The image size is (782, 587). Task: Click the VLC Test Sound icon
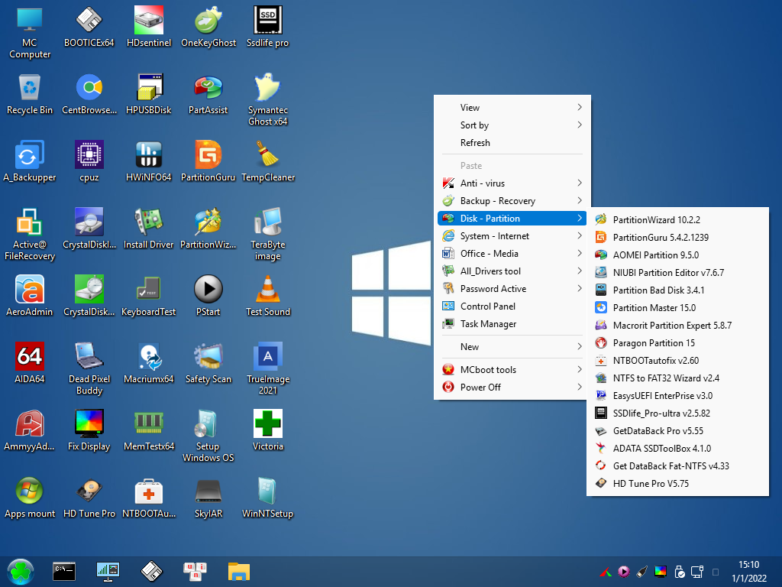coord(268,292)
